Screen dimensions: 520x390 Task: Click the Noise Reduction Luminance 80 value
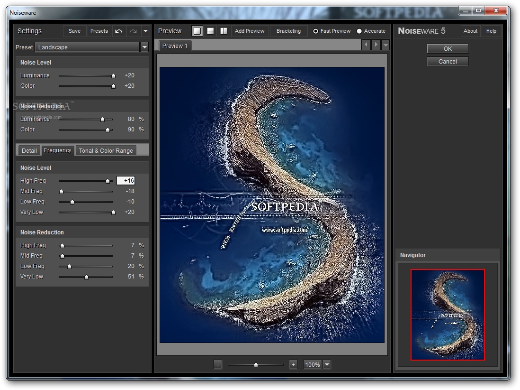[x=131, y=119]
